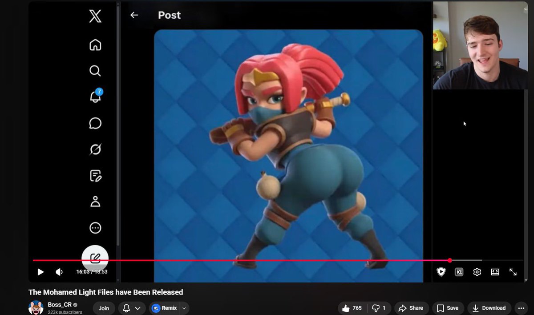Click the Join membership button
The image size is (534, 315).
[x=104, y=308]
